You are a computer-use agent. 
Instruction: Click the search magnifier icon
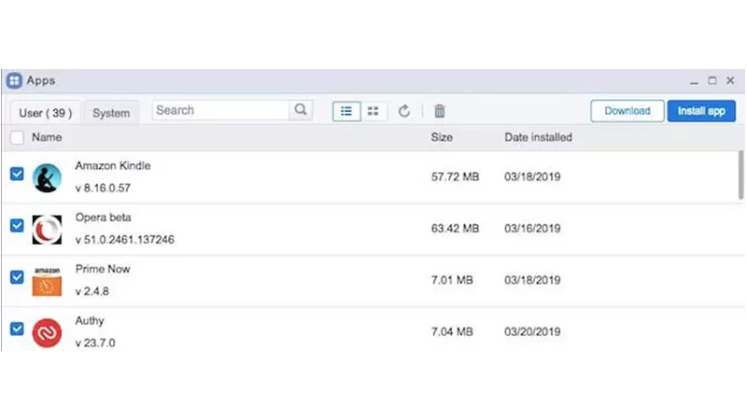[301, 110]
